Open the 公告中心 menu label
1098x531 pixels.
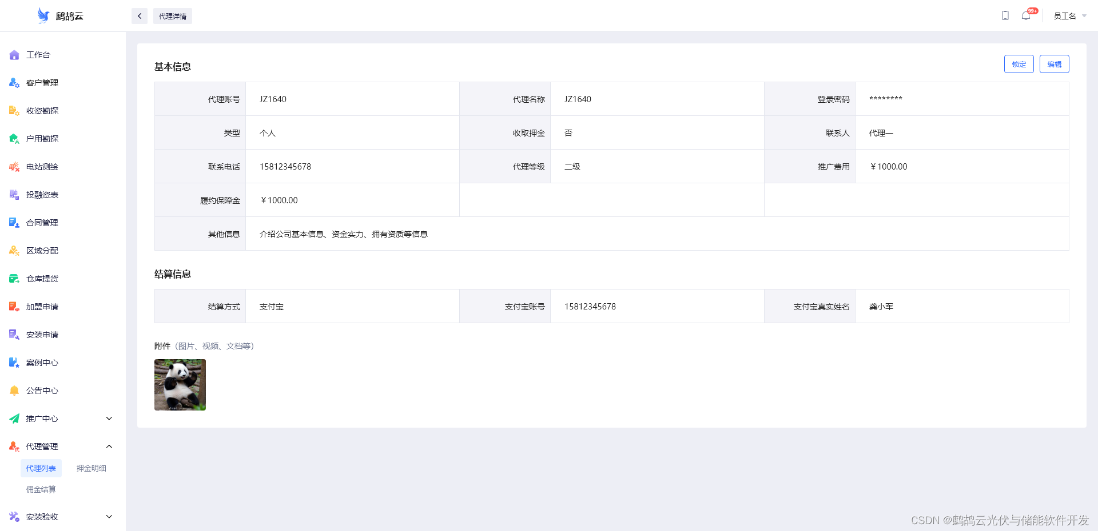coord(42,391)
